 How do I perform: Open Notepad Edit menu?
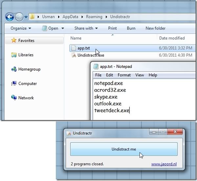pyautogui.click(x=109, y=75)
